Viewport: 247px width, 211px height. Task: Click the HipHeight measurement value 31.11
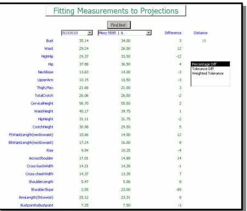(x=84, y=119)
